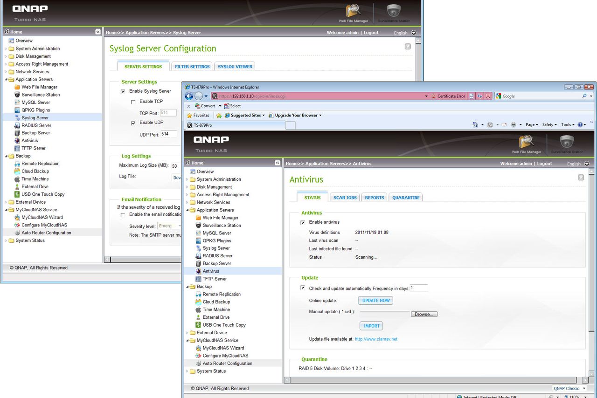Click the Add to Favorites bar star icon
597x398 pixels.
[219, 115]
